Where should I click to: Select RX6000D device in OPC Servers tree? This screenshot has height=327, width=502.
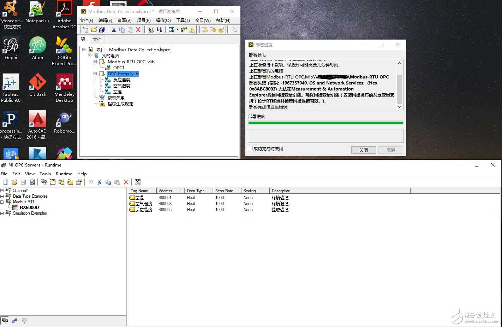[29, 208]
